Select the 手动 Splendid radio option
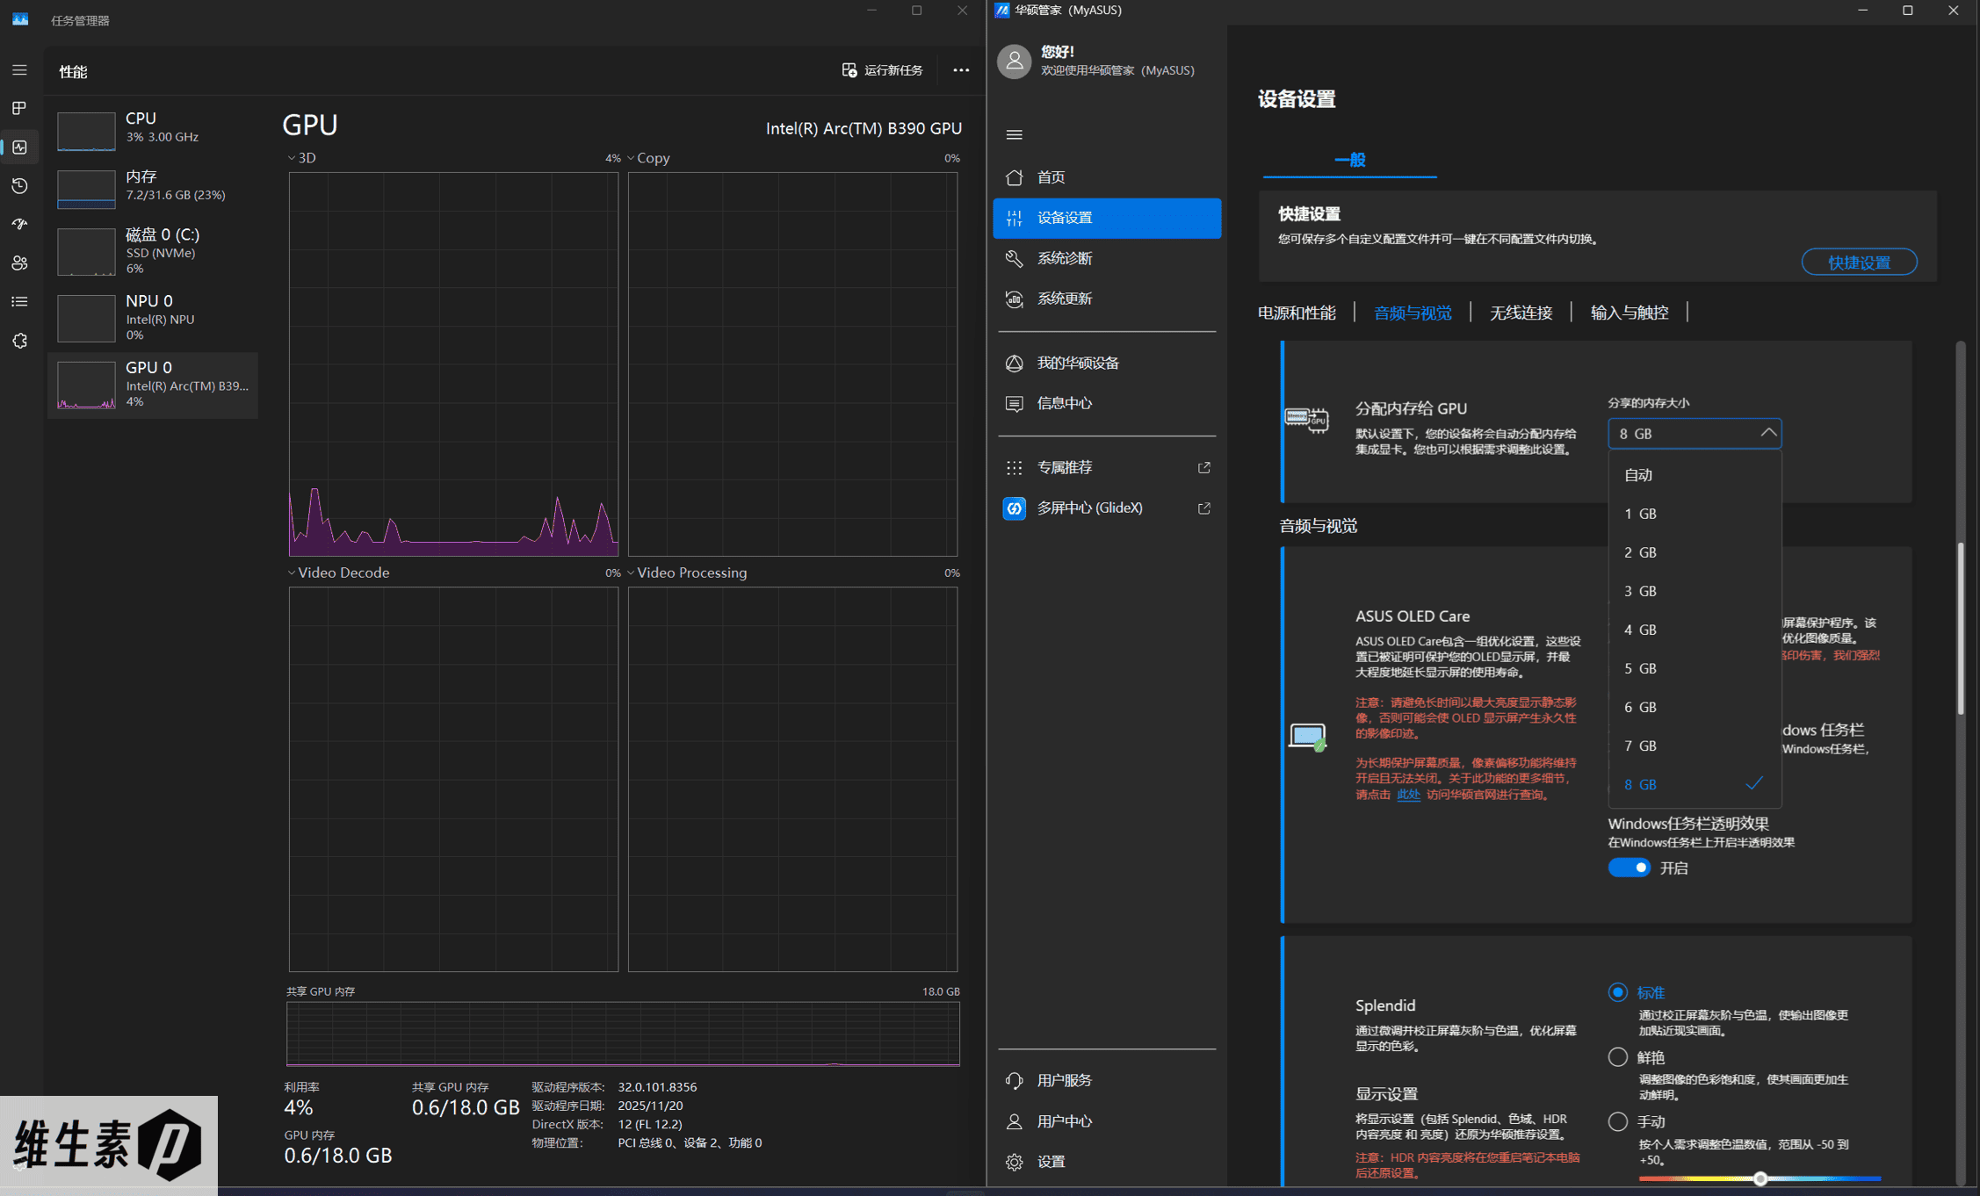 click(1617, 1121)
